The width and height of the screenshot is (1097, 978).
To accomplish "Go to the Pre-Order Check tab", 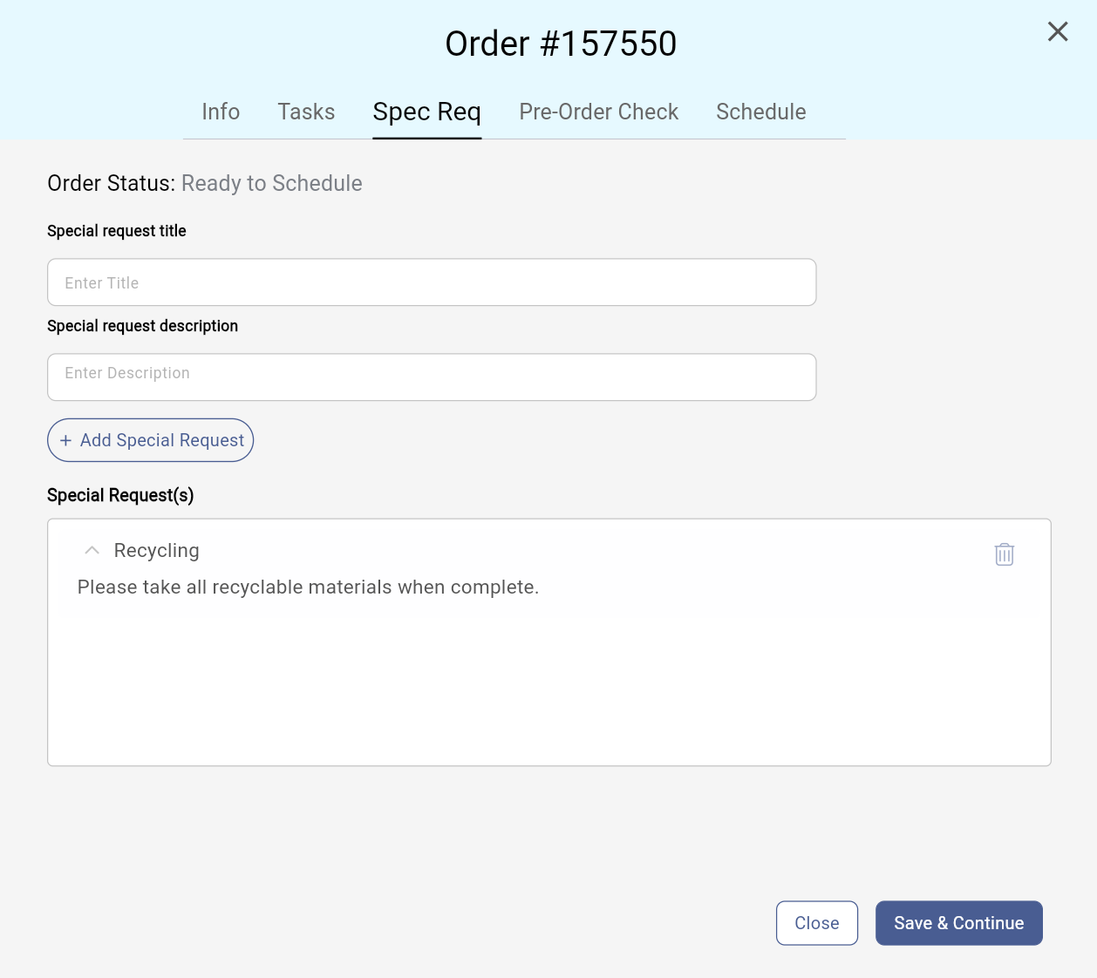I will click(x=599, y=112).
